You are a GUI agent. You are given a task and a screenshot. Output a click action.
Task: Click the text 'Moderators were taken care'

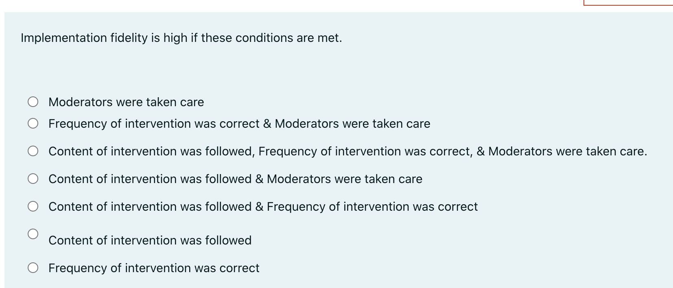click(126, 102)
